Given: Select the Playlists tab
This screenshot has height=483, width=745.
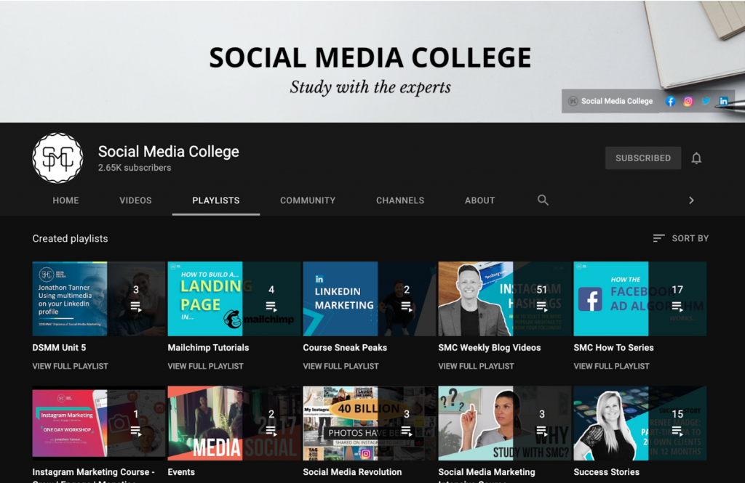Looking at the screenshot, I should click(x=215, y=200).
